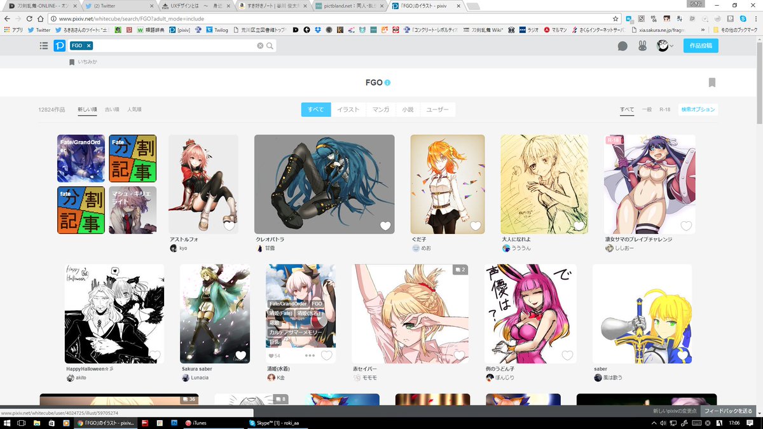Open the 赤セイバー artwork thumbnail
The height and width of the screenshot is (429, 763).
point(410,314)
